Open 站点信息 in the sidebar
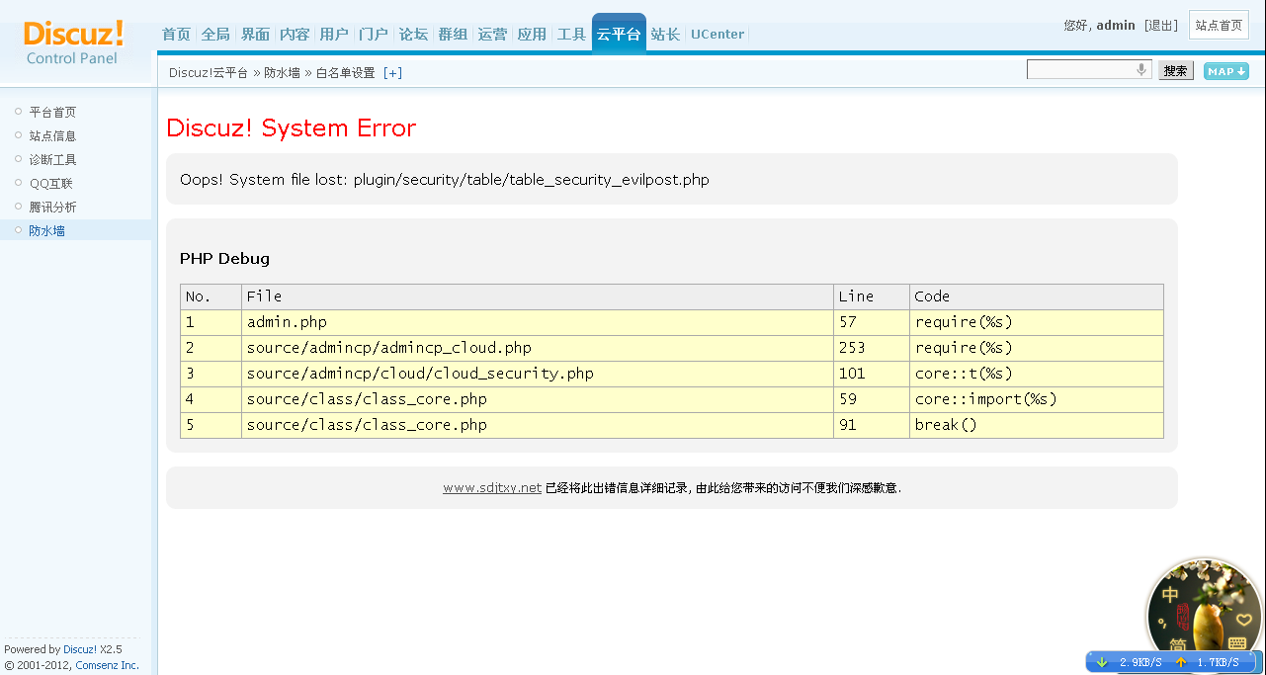 tap(52, 136)
